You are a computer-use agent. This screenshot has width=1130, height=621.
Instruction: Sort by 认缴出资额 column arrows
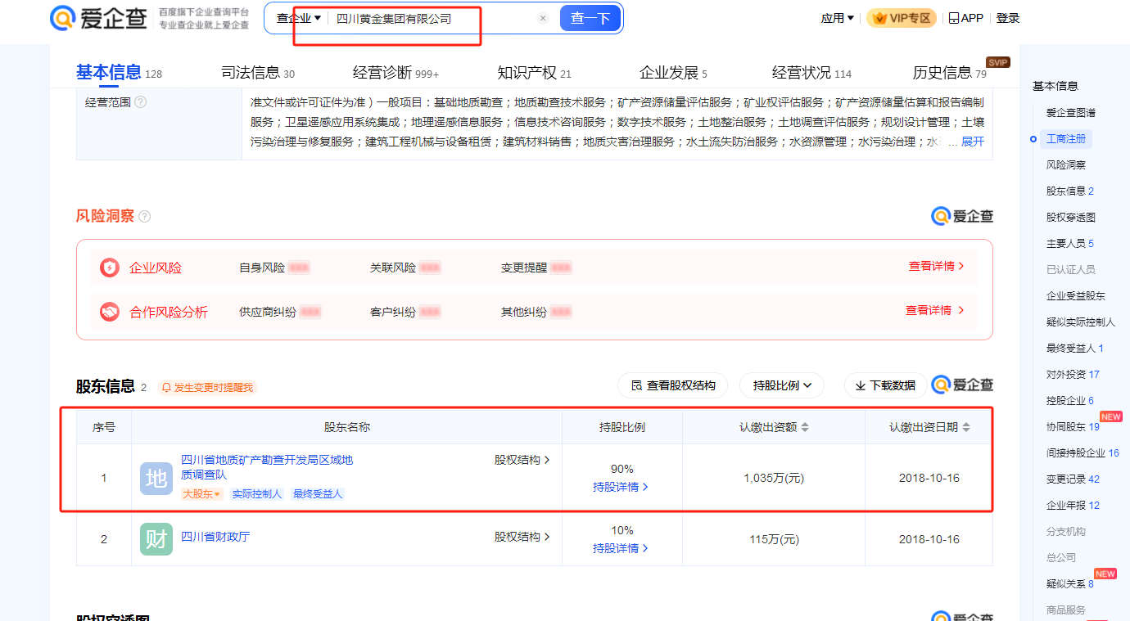point(805,428)
